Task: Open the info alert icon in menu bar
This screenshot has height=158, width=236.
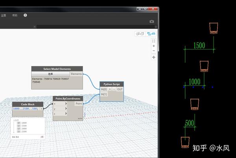Action: (x=25, y=15)
